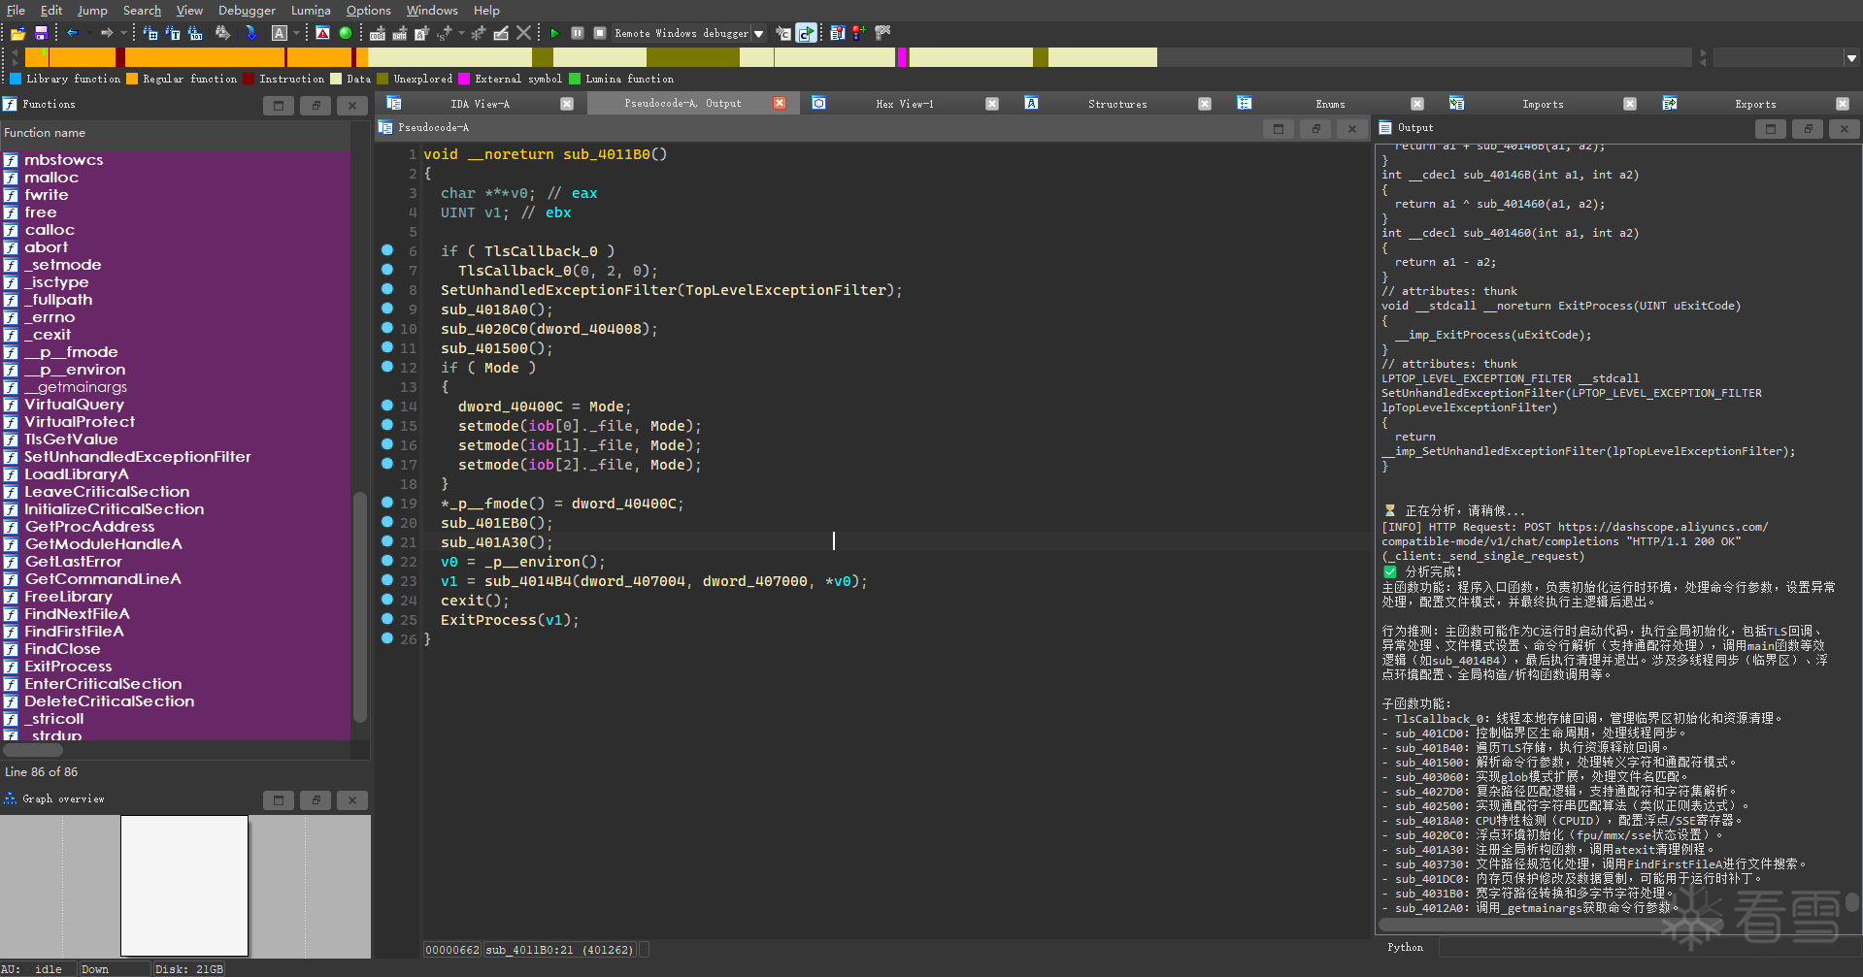Click the blue Library function legend swatch
The image size is (1863, 977).
click(x=15, y=79)
